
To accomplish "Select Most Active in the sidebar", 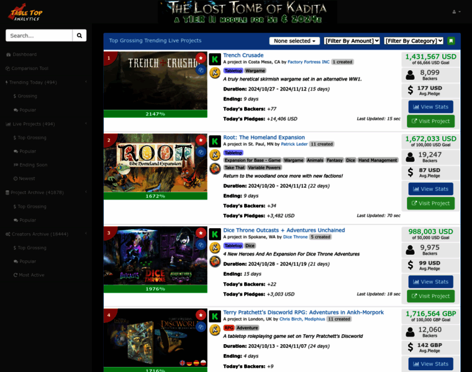I will (x=29, y=275).
